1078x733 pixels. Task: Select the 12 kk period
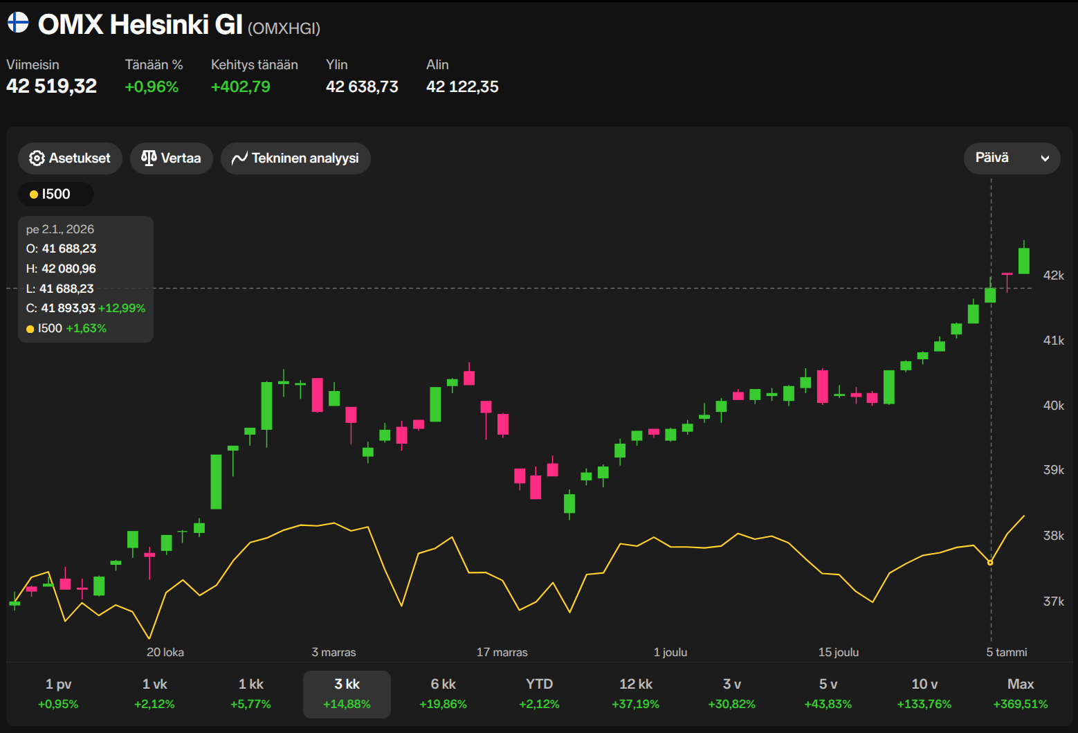635,694
